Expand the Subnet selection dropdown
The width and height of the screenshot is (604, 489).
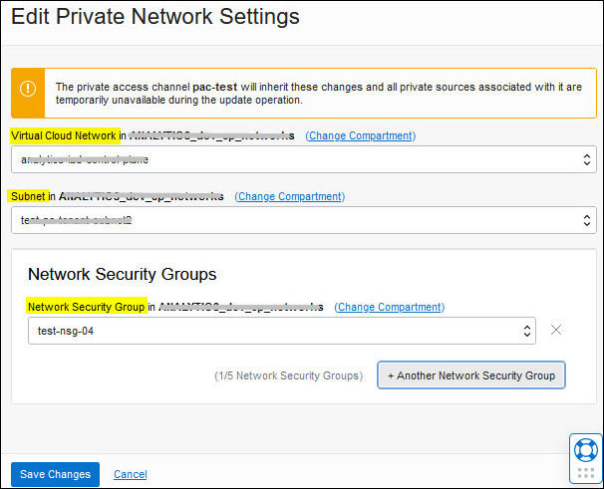(303, 220)
